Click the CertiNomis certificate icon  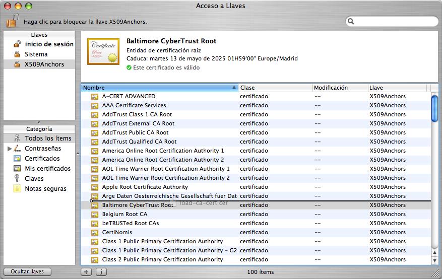pyautogui.click(x=95, y=233)
